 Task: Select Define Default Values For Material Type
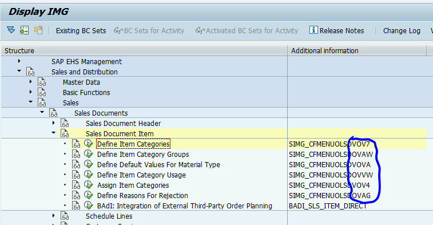tap(158, 164)
